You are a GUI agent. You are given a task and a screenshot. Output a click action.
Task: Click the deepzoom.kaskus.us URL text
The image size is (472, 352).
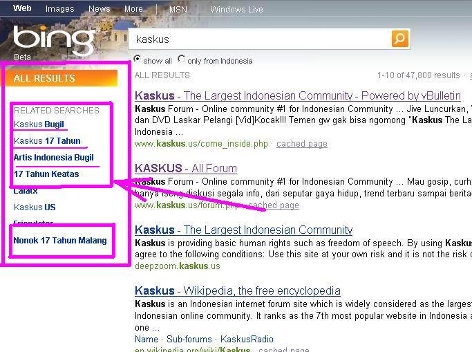[x=178, y=266]
